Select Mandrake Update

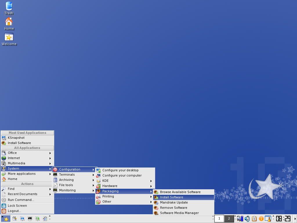(184, 202)
